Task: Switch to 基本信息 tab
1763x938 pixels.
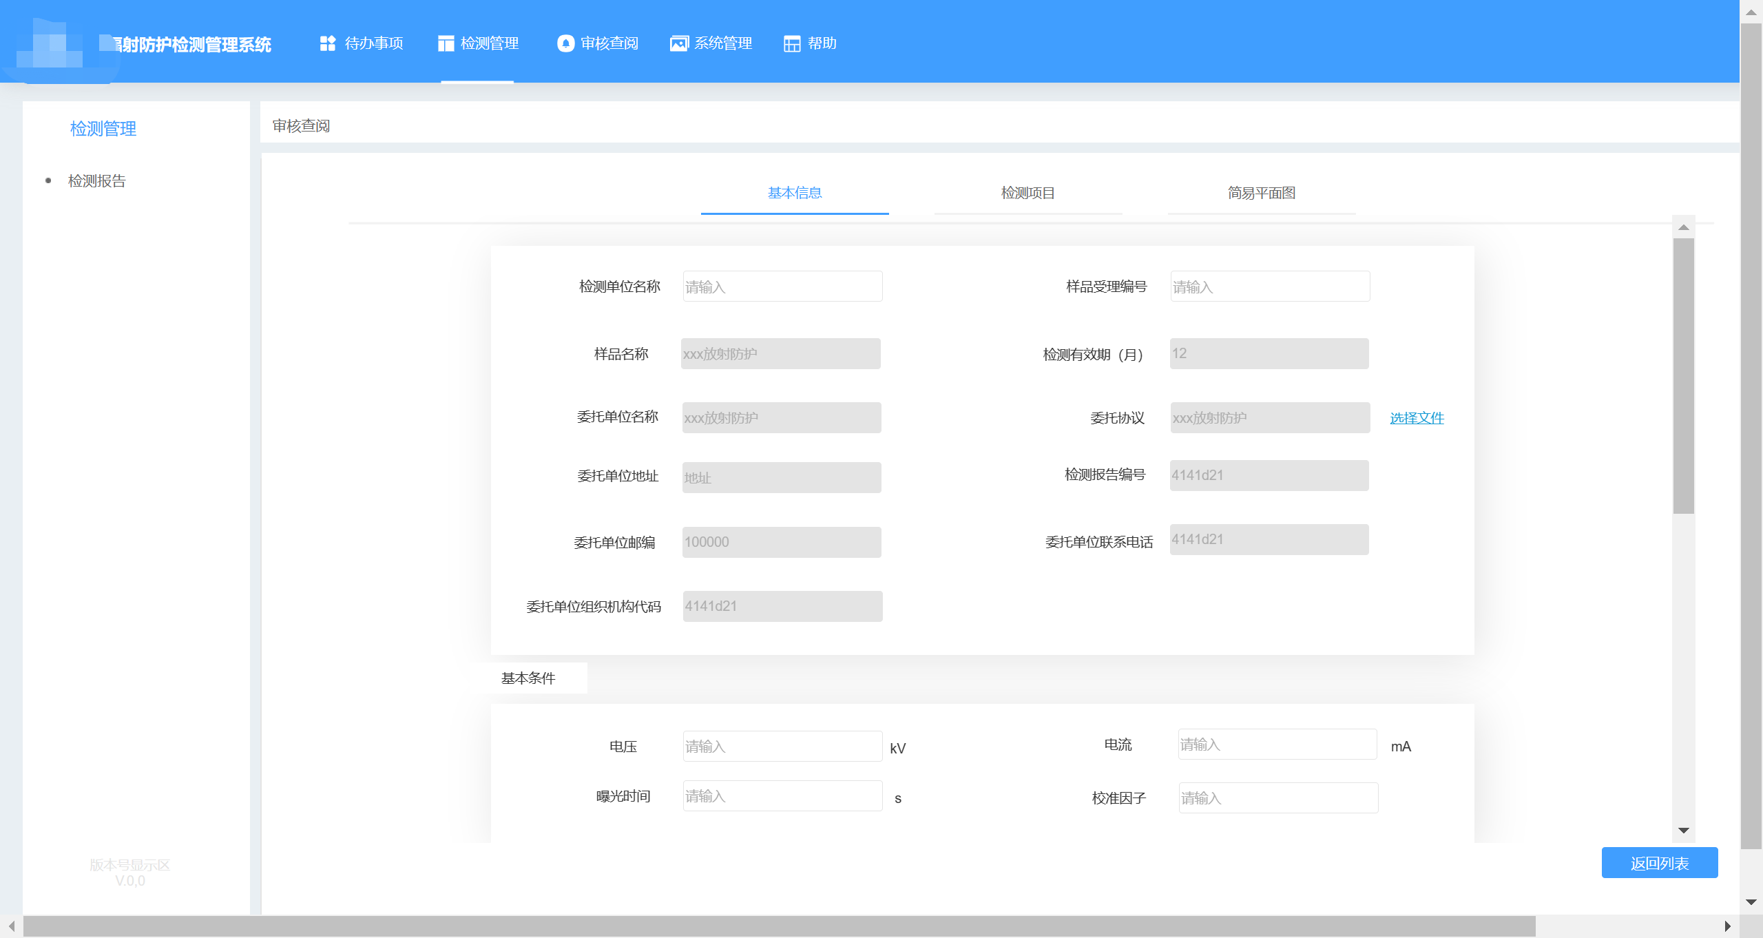Action: (x=795, y=194)
